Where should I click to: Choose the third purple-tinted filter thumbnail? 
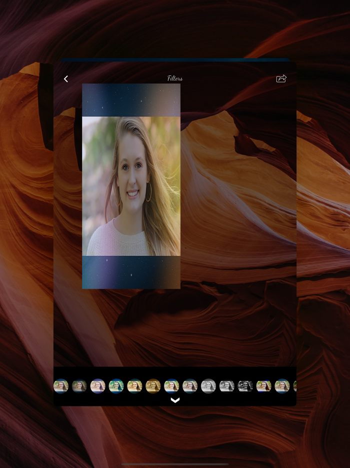pos(97,386)
